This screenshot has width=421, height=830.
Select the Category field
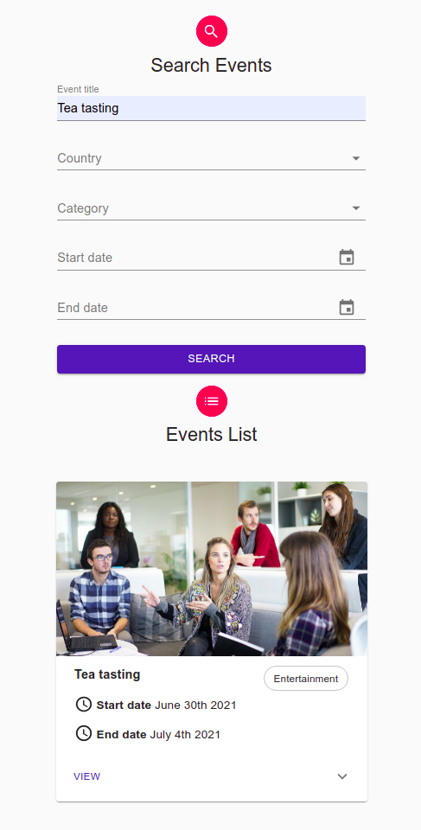click(x=211, y=208)
